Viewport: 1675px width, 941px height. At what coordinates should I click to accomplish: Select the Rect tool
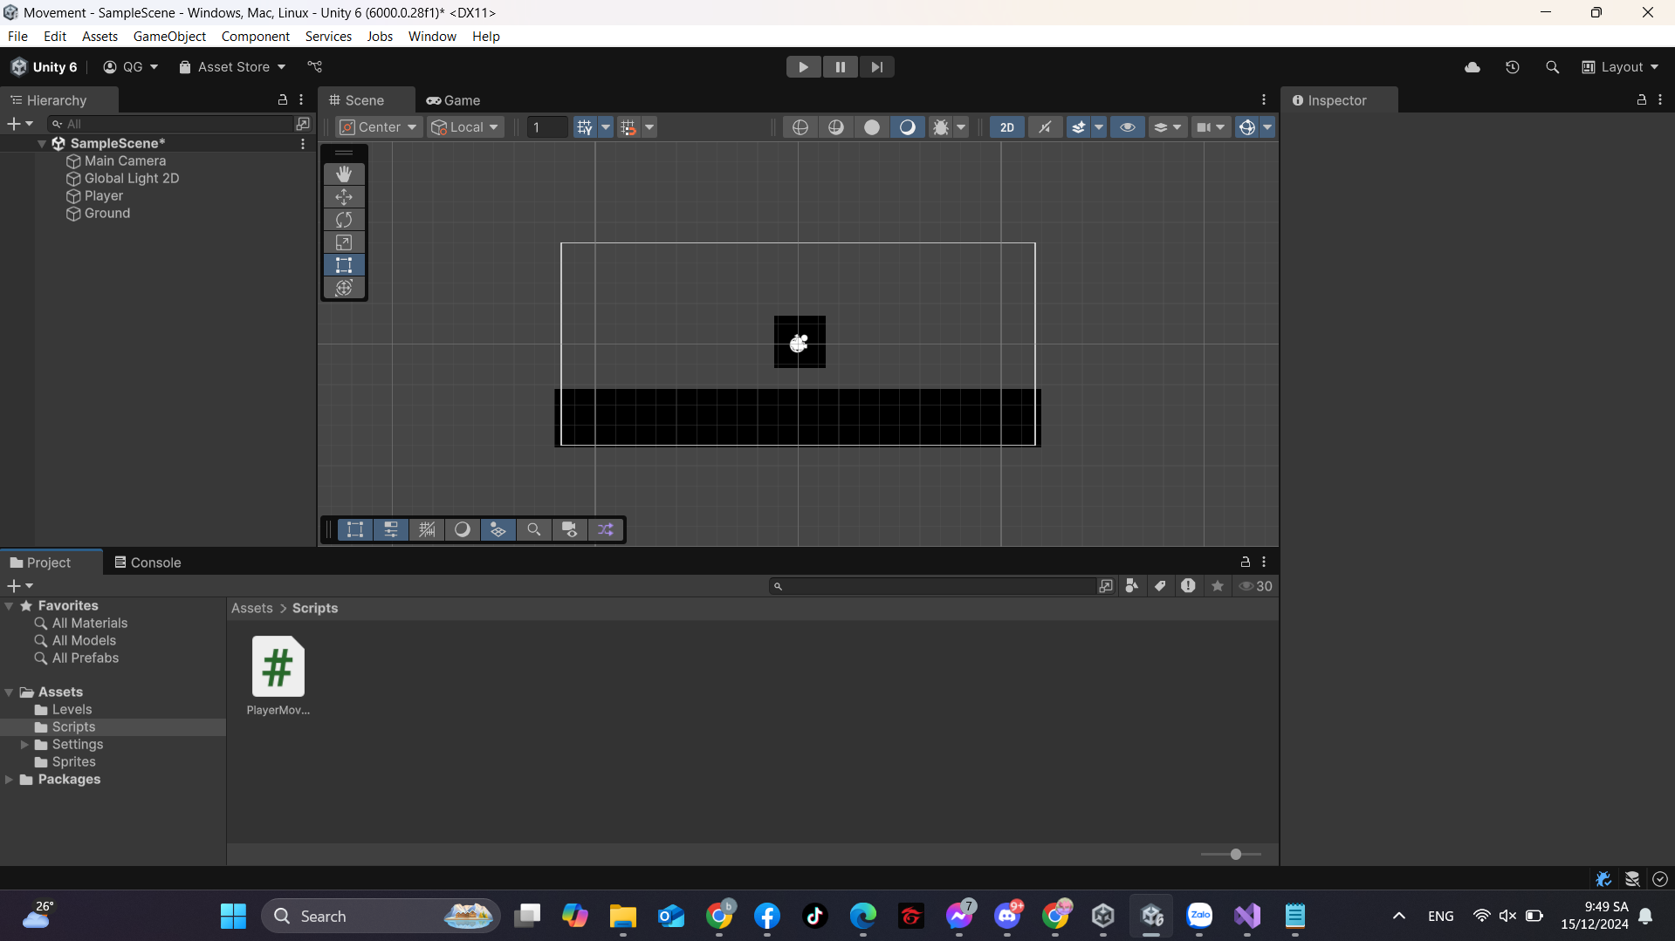(x=344, y=265)
